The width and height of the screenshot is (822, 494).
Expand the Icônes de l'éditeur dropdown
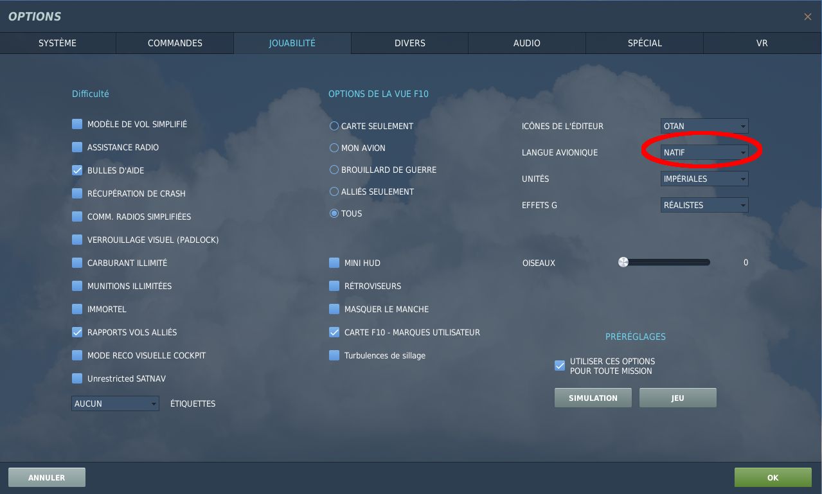click(704, 126)
